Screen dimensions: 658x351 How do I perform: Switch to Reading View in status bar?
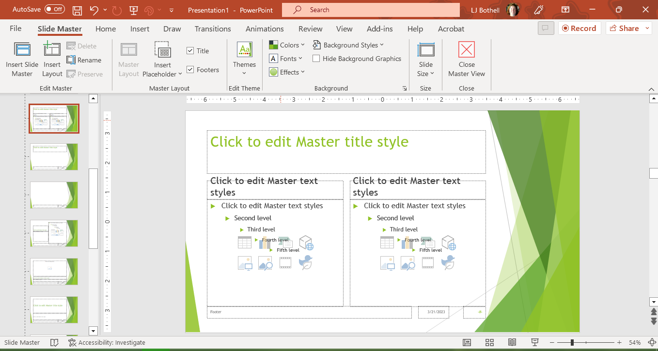pos(512,343)
